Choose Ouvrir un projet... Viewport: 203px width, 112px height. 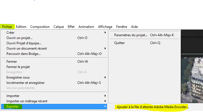pyautogui.click(x=54, y=38)
